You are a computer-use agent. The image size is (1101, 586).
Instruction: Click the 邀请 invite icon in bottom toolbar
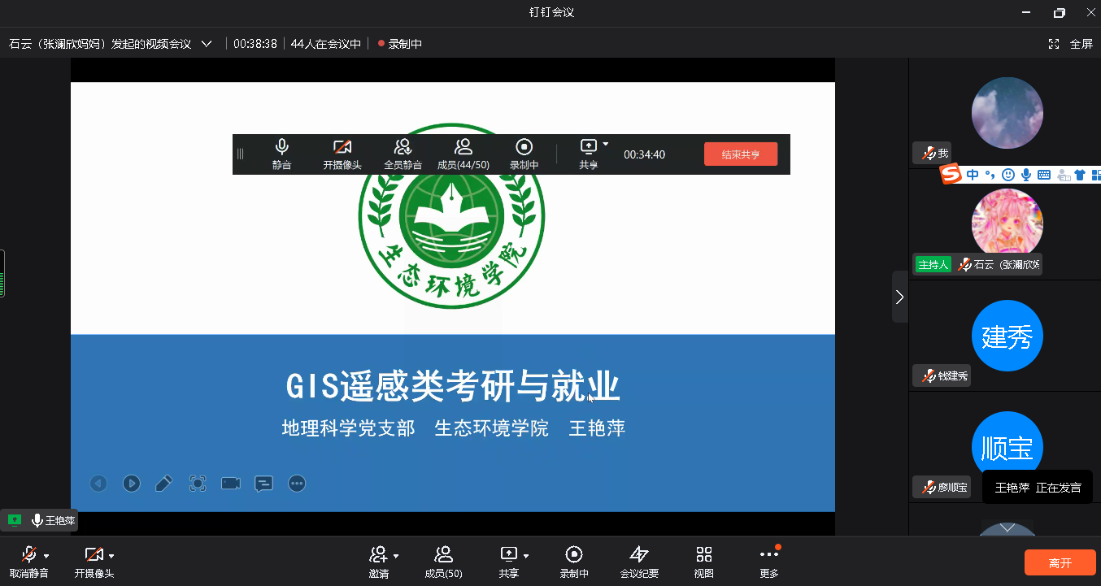[x=378, y=555]
